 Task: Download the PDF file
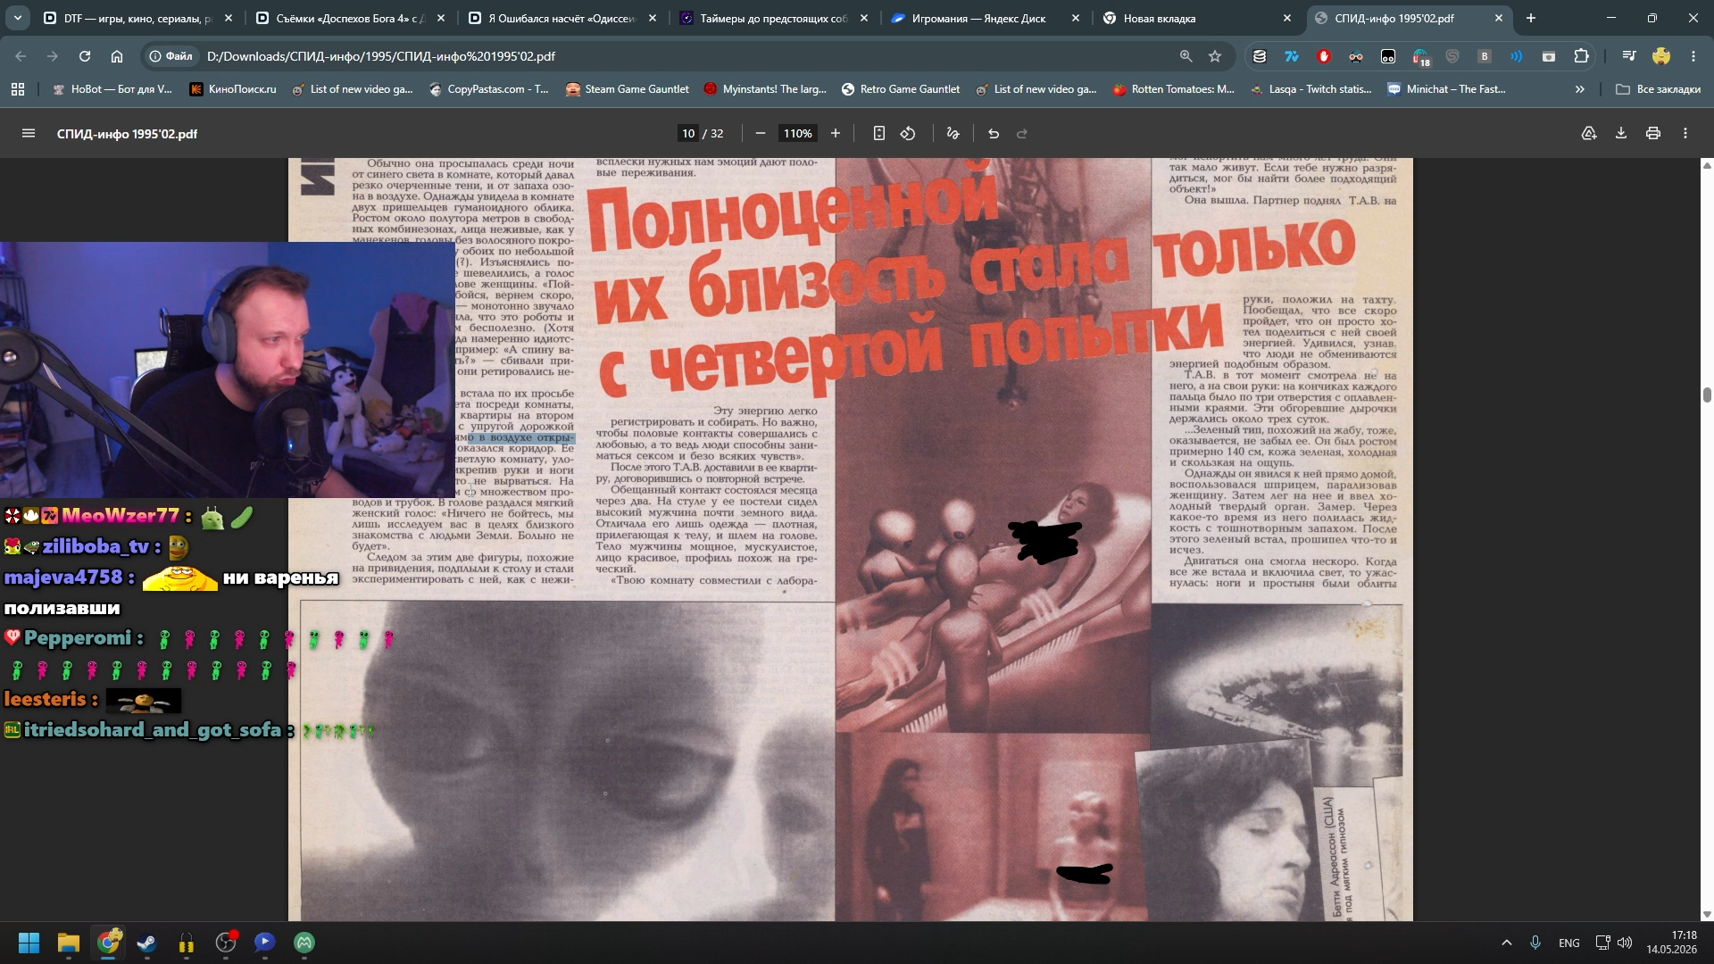coord(1621,133)
